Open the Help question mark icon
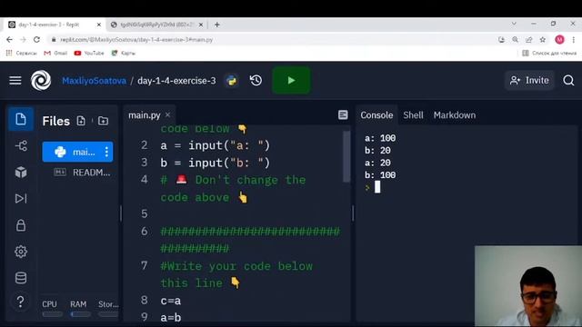This screenshot has width=582, height=327. (21, 302)
